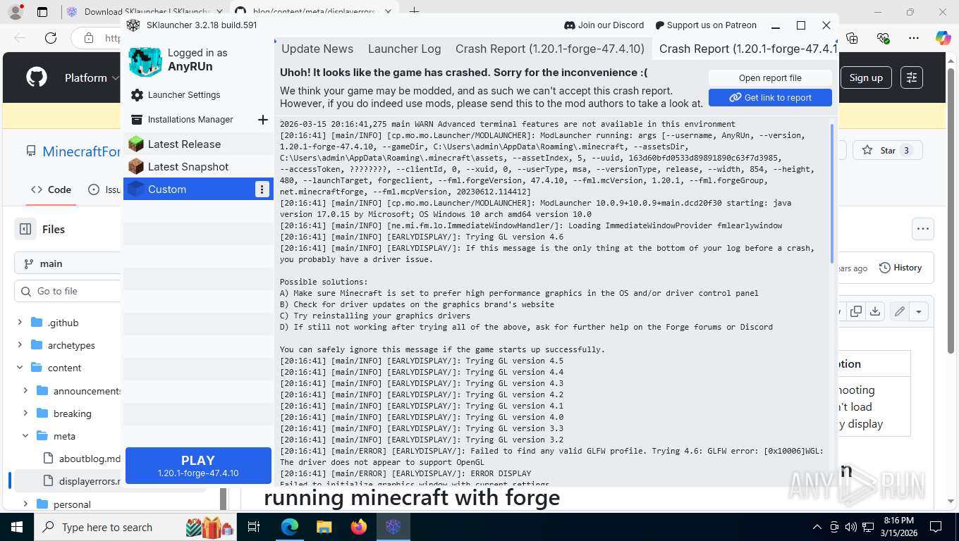Expand the .github folder
Image resolution: width=959 pixels, height=541 pixels.
pos(20,323)
